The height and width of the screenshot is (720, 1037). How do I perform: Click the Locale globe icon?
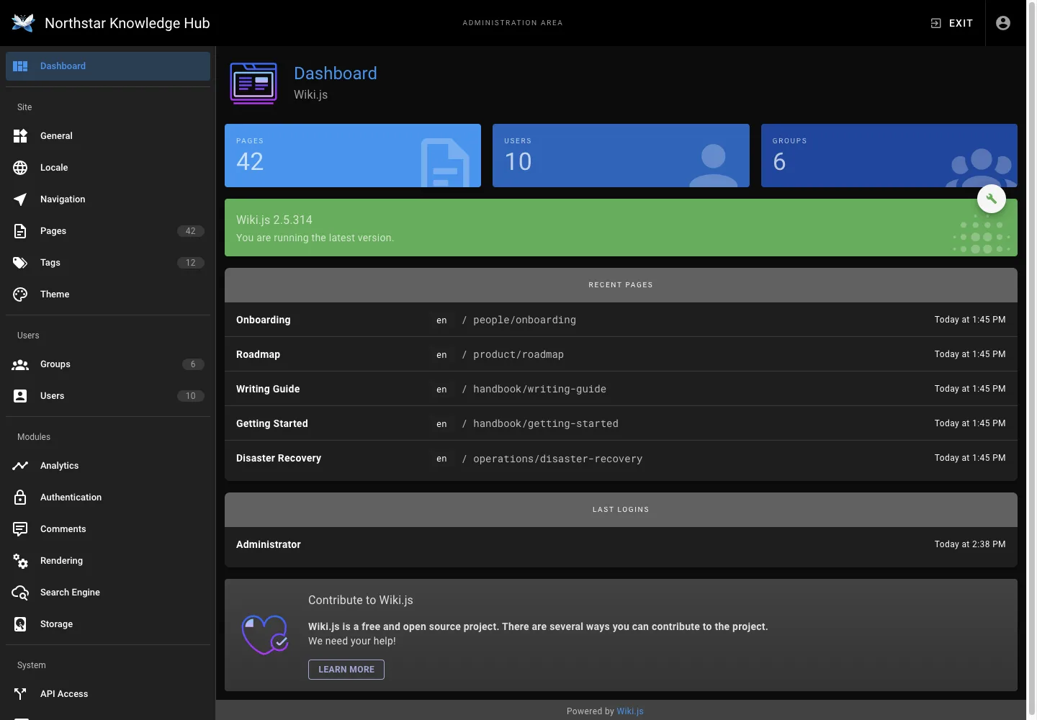pyautogui.click(x=20, y=168)
